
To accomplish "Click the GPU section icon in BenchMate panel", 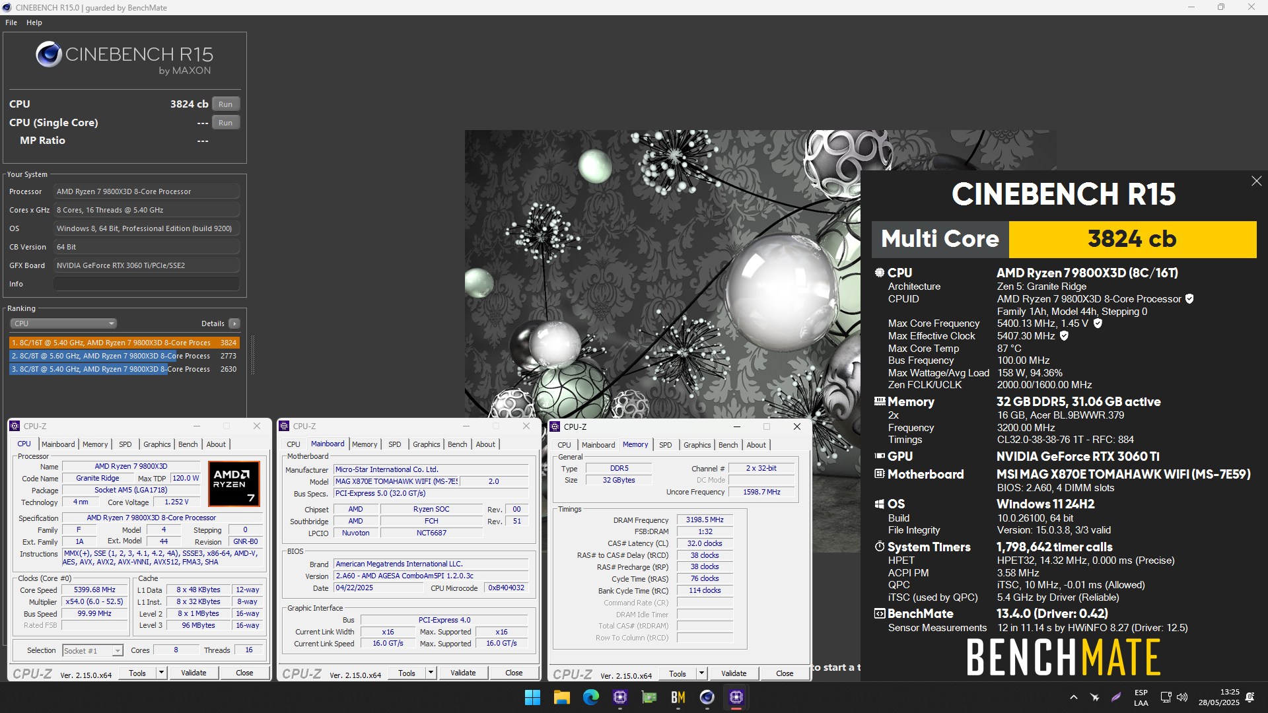I will [x=880, y=456].
